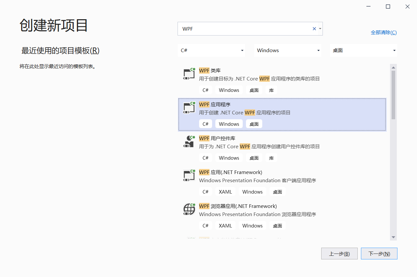Click 桌面 tag under WPF 应用程序
417x277 pixels.
(254, 124)
